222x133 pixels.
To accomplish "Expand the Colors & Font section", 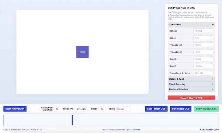I will [213, 79].
